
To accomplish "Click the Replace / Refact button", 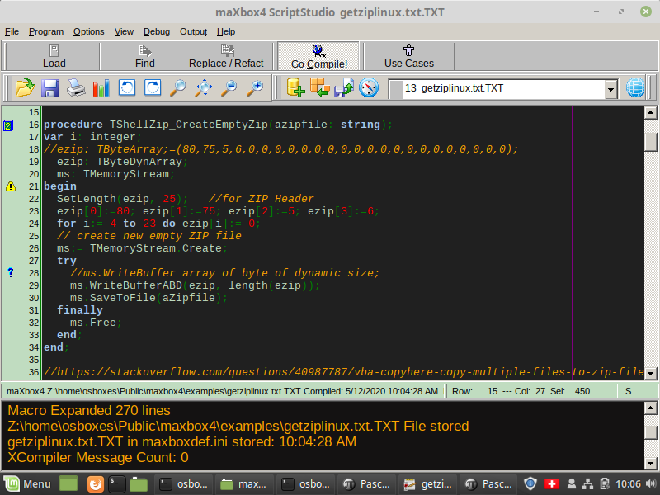I will [226, 56].
